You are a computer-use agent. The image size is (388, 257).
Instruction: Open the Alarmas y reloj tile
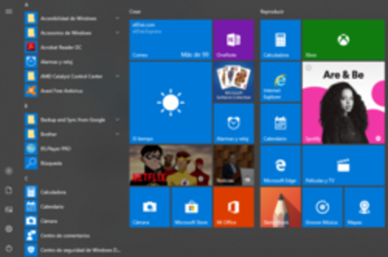[x=234, y=124]
